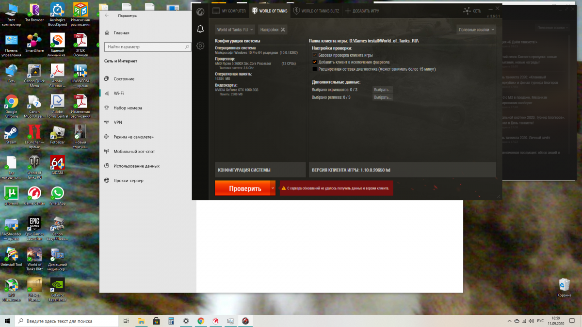Click Выбрать for replays selection
This screenshot has height=327, width=582.
pos(383,97)
